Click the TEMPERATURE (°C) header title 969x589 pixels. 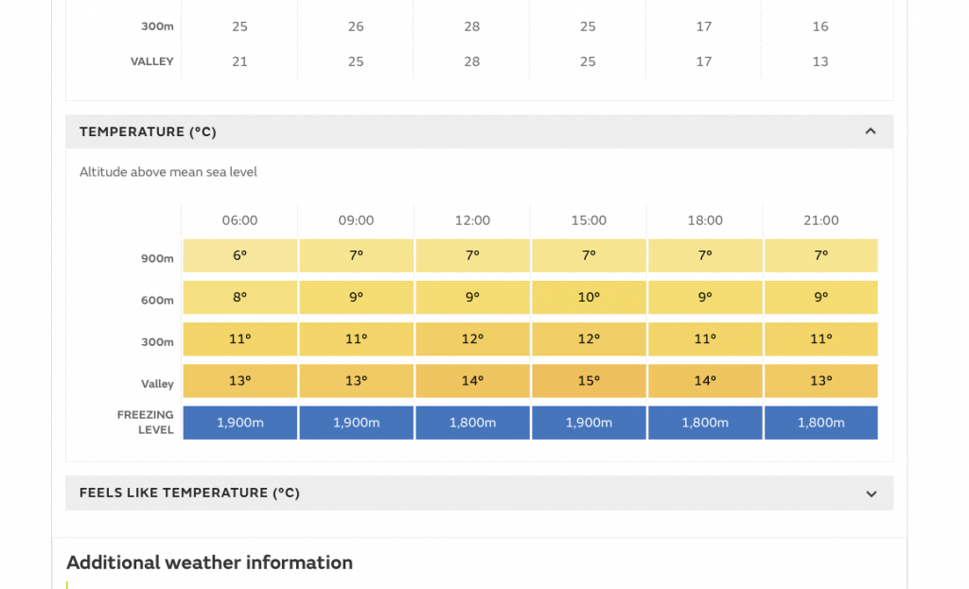pos(148,132)
